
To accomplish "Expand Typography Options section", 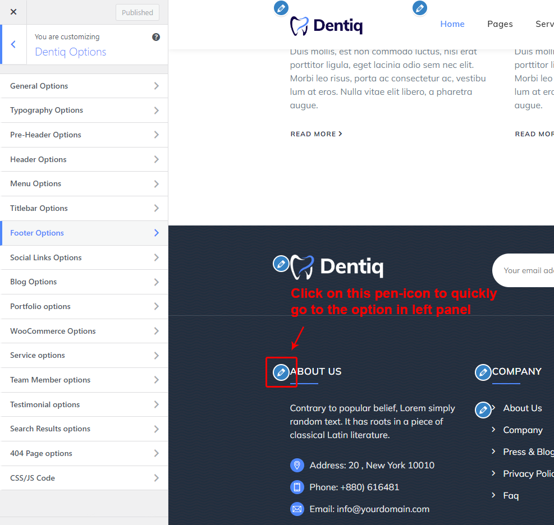I will click(84, 110).
